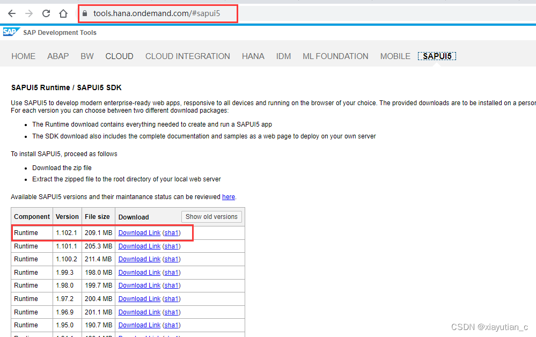This screenshot has width=536, height=337.
Task: Select version cell 1.101.1
Action: pos(67,246)
